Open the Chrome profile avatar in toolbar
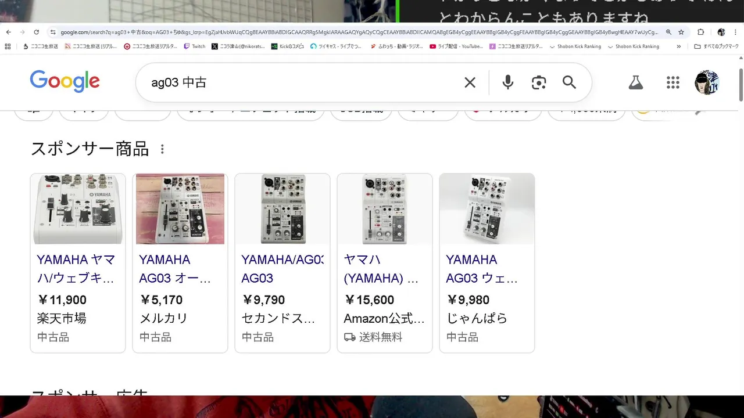Viewport: 744px width, 418px height. pyautogui.click(x=721, y=33)
